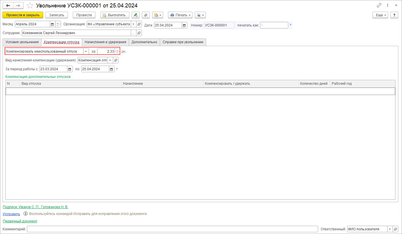
Task: Click the Начисление column header
Action: [x=162, y=84]
